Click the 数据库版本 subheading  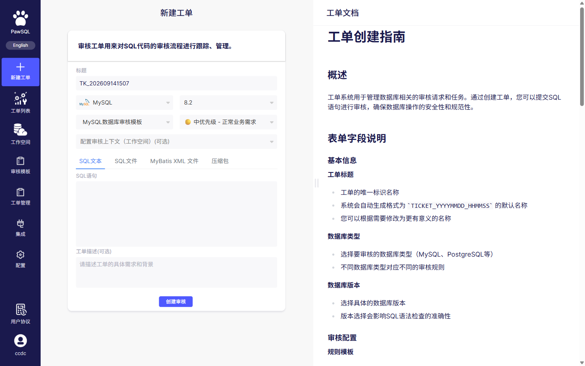344,285
